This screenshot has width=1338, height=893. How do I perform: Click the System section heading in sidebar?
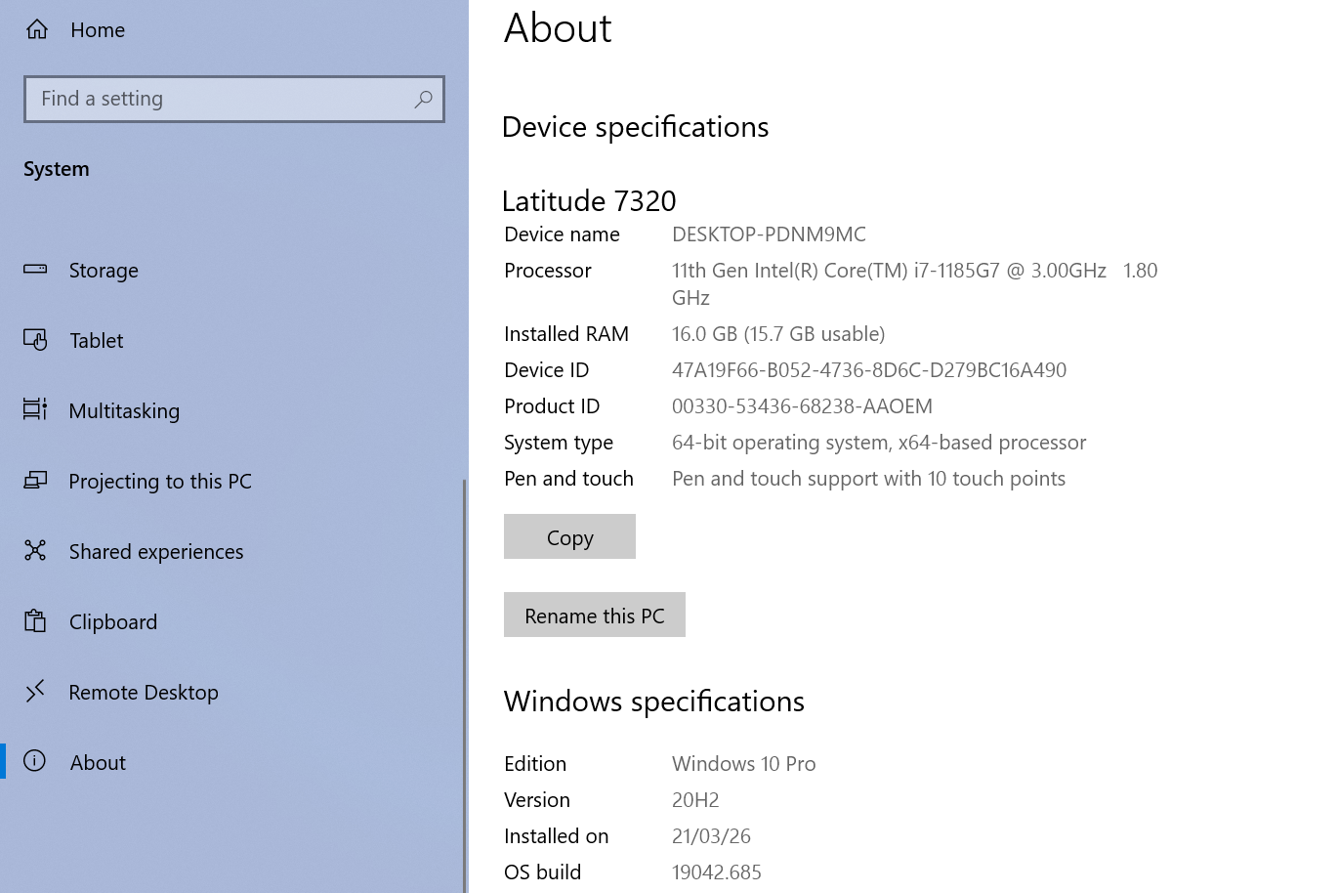[x=57, y=169]
